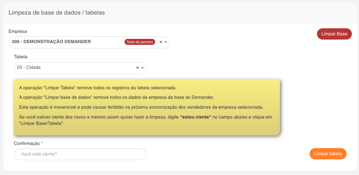Click the Limpeza de base de dados / tabelas heading
Screen dimensions: 359x175
(x=56, y=13)
